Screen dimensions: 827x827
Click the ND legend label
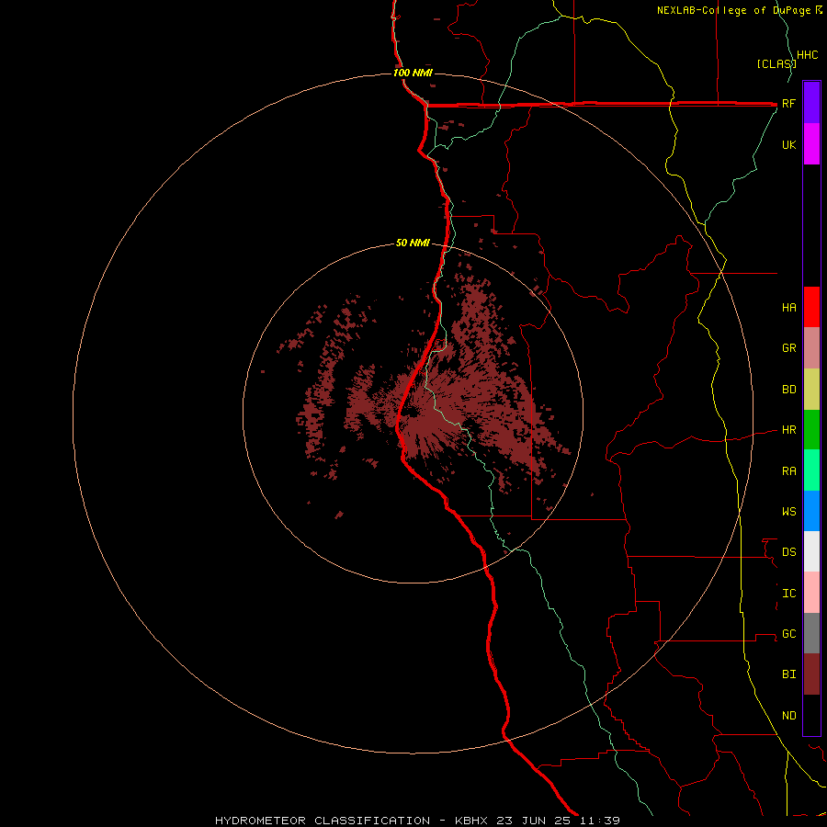click(x=788, y=716)
